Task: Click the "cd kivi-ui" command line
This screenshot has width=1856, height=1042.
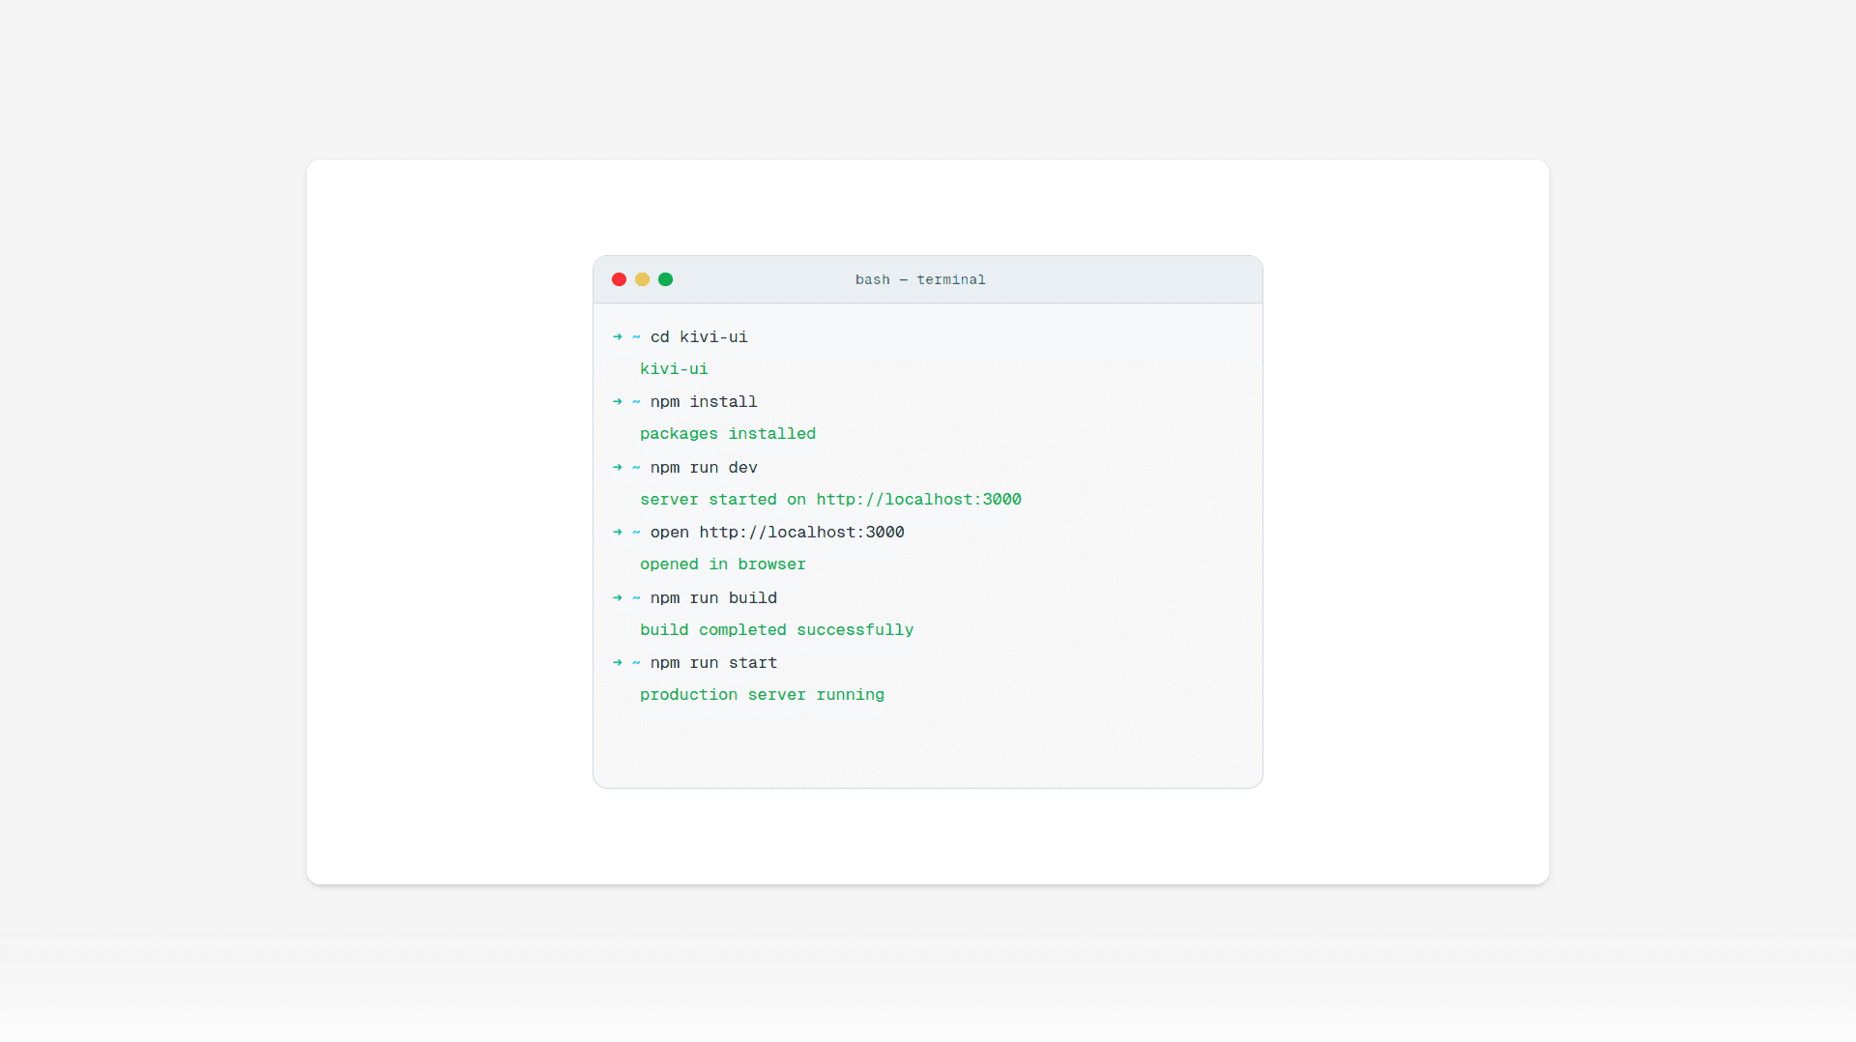Action: (699, 336)
